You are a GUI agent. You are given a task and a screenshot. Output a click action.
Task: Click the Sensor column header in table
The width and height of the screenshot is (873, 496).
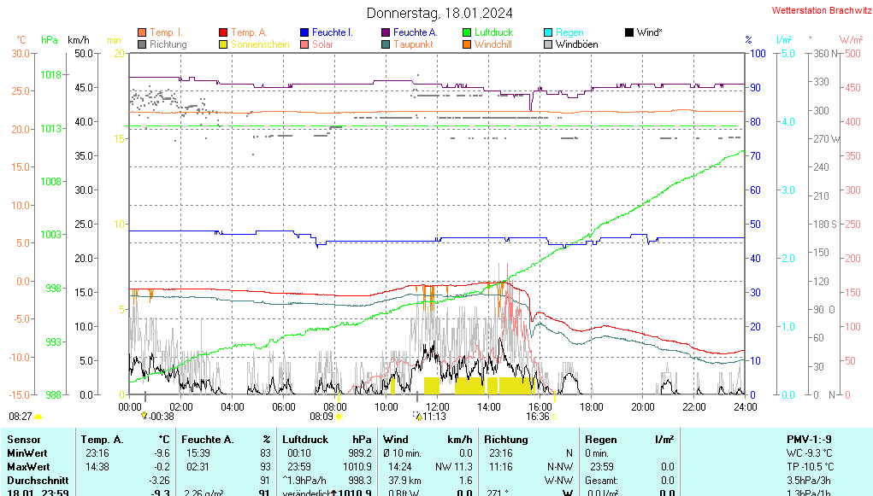23,439
